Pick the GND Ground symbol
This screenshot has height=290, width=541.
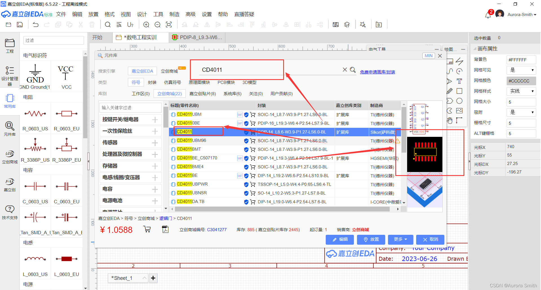pyautogui.click(x=35, y=77)
